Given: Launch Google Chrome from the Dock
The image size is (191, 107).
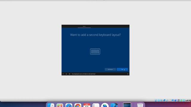Looking at the screenshot, I should tap(78, 105).
